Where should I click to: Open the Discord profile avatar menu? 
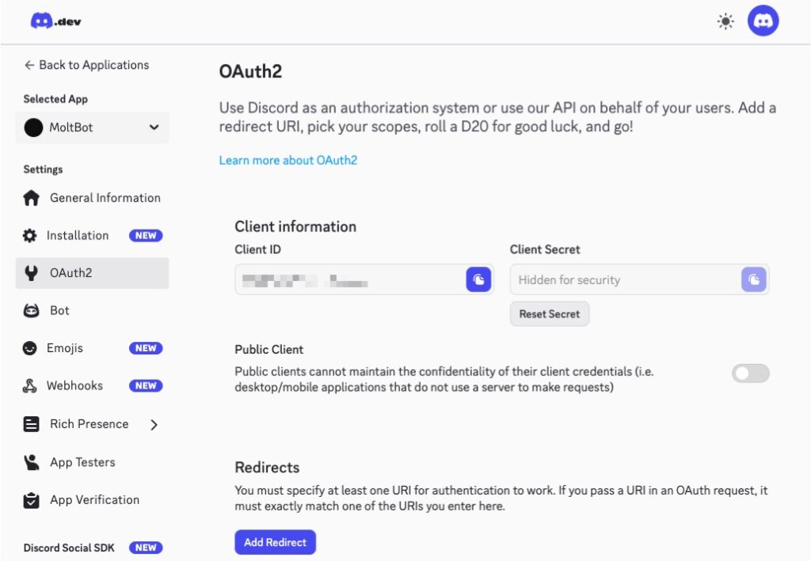tap(763, 21)
